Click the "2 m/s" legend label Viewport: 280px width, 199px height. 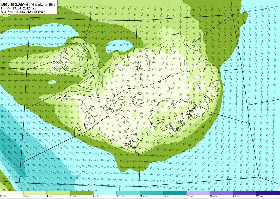click(x=26, y=196)
